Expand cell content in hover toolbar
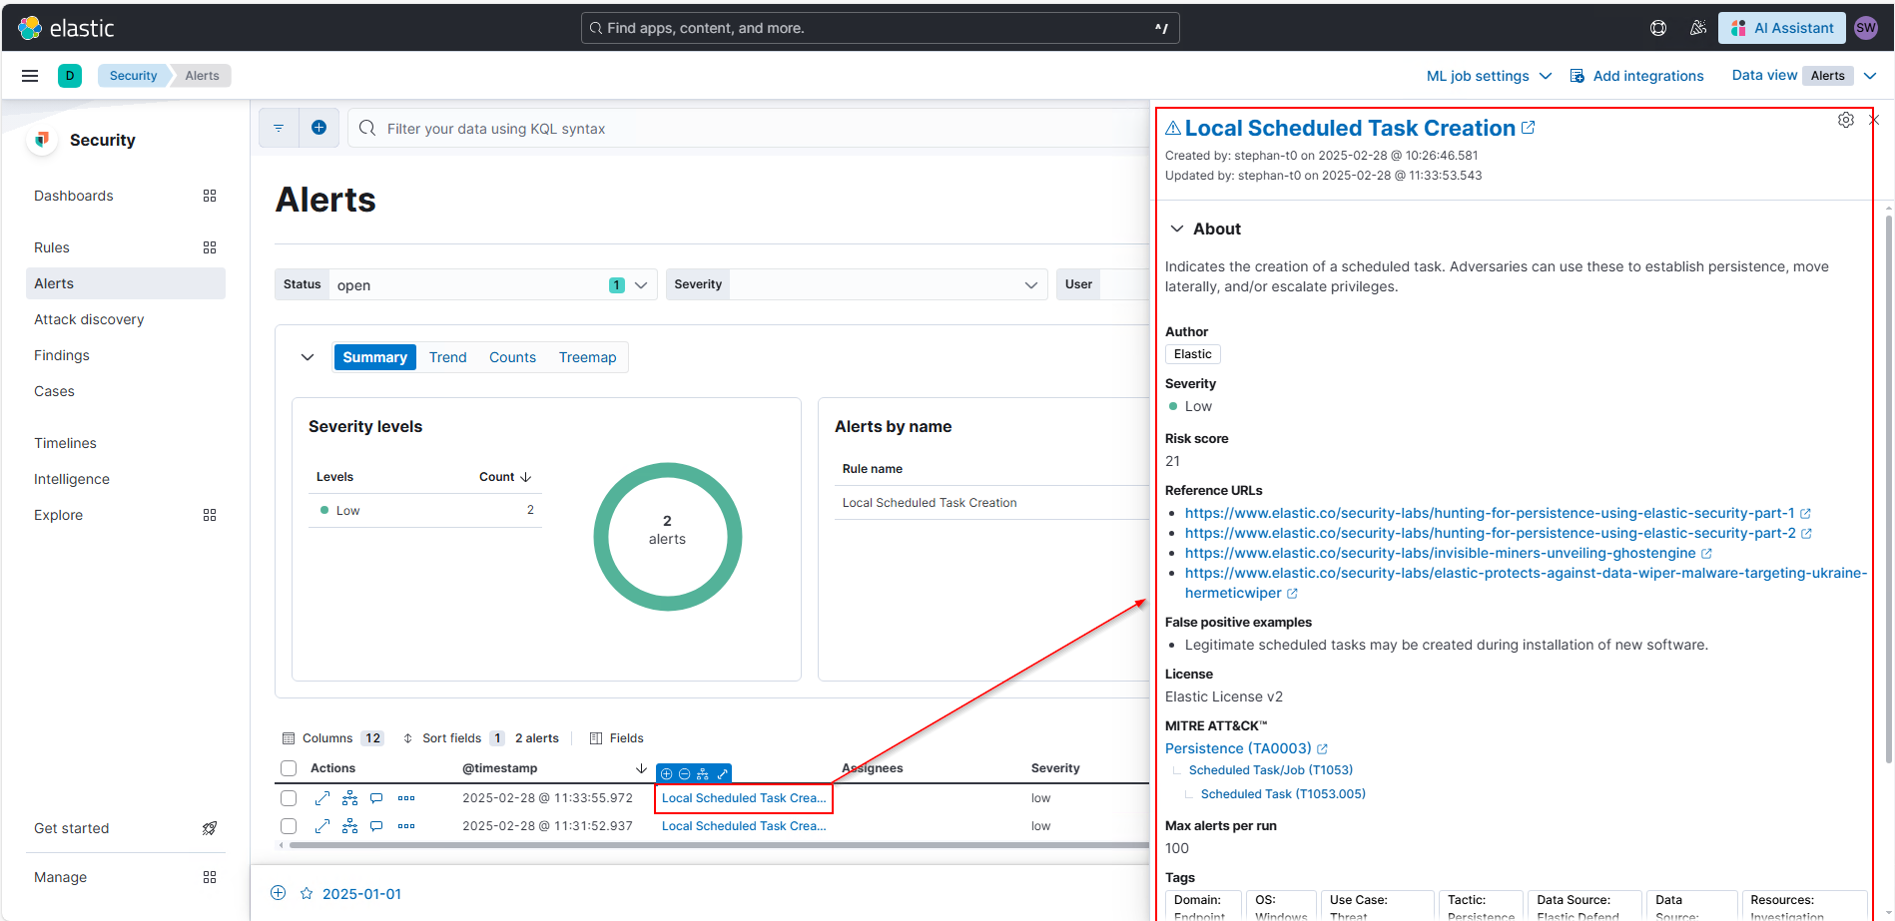Screen dimensions: 1895x921 tap(722, 773)
